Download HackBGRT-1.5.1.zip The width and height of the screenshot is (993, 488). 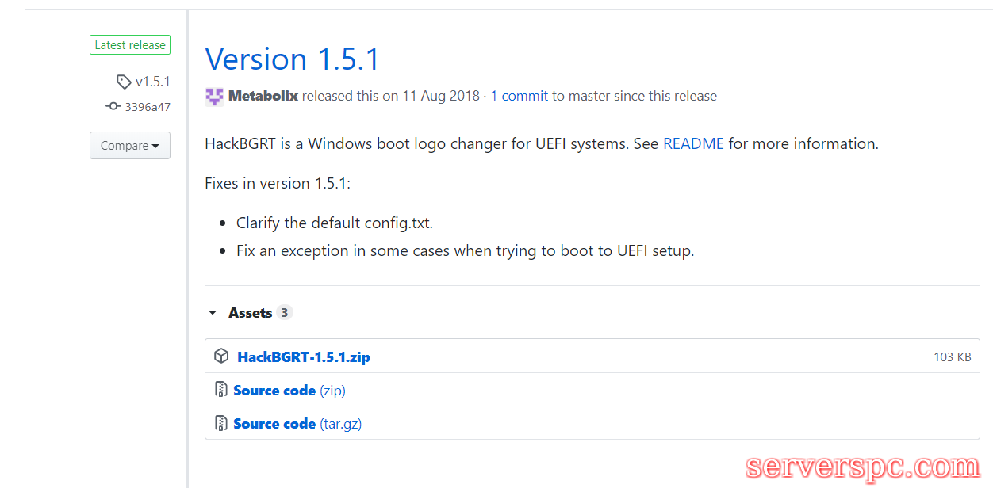[304, 357]
